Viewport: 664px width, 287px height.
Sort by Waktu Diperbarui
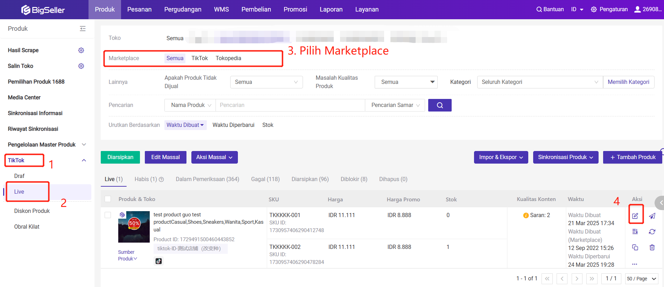click(233, 125)
